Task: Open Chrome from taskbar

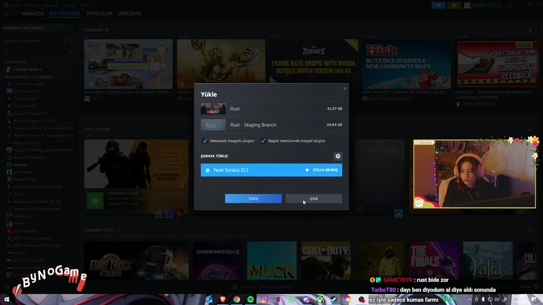Action: (x=237, y=299)
